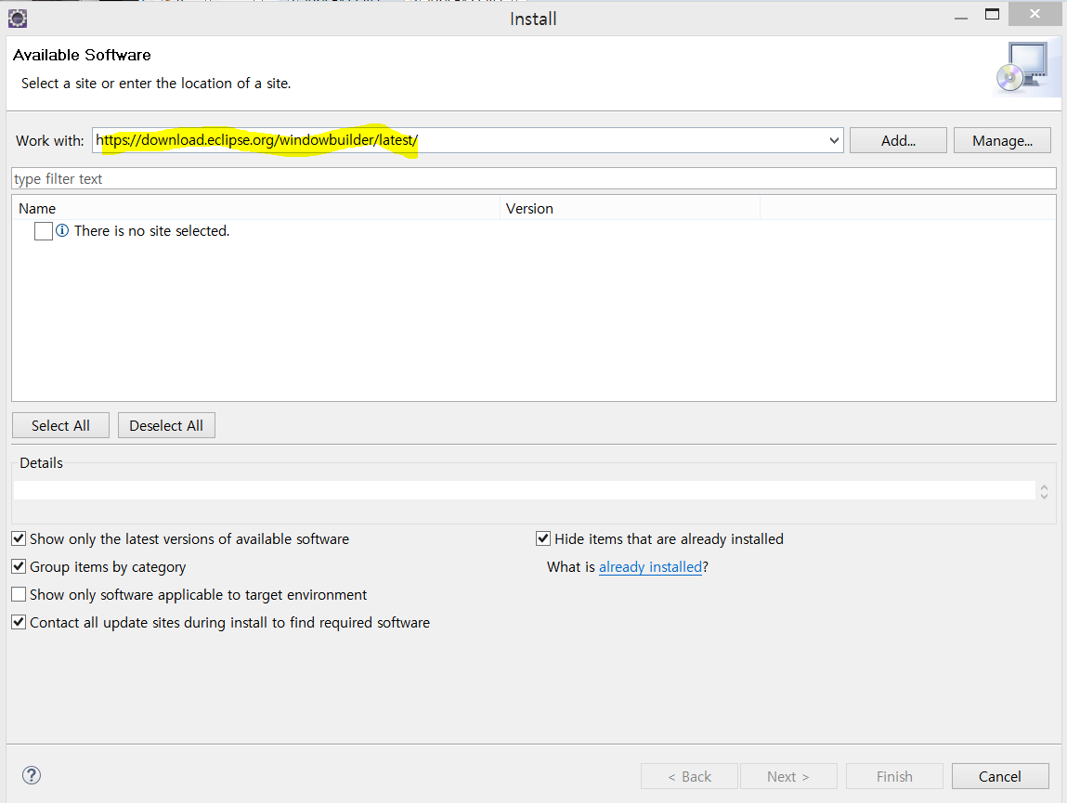
Task: Maximize the Install window
Action: click(x=992, y=14)
